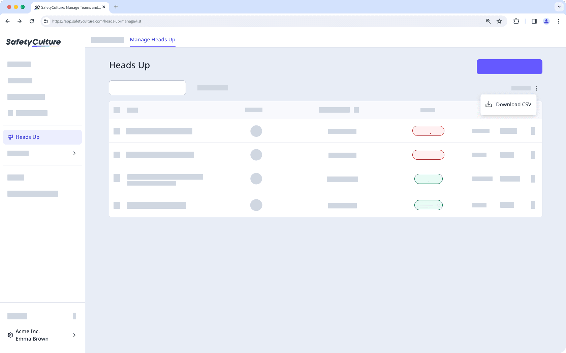Open the browser profile avatar icon
This screenshot has width=566, height=353.
(x=546, y=21)
